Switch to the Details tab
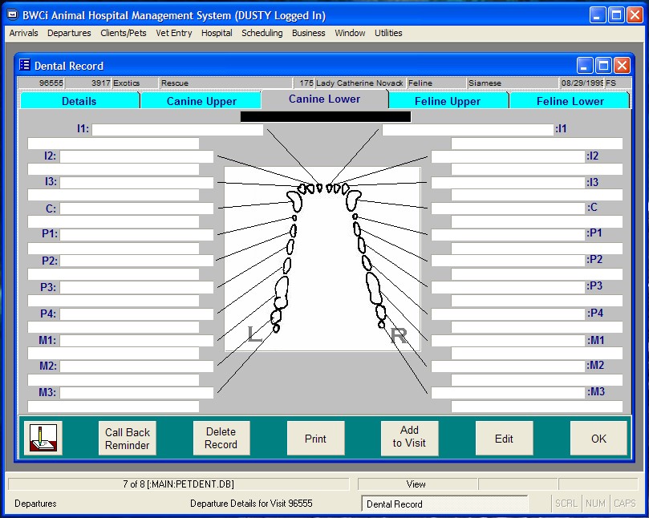Viewport: 649px width, 518px height. pyautogui.click(x=79, y=101)
